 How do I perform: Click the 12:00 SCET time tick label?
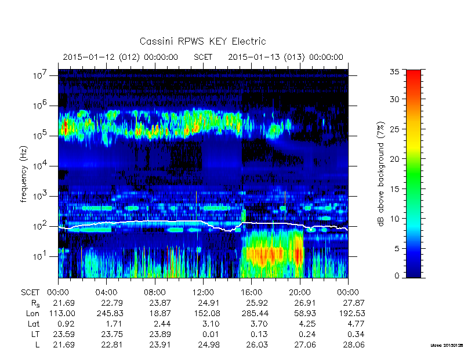click(x=203, y=293)
